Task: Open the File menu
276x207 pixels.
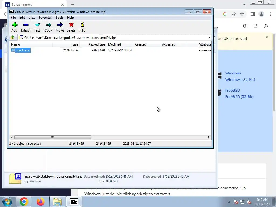Action: click(x=13, y=18)
